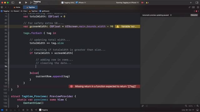Choose the iPhone 11 run destination

pos(81,2)
